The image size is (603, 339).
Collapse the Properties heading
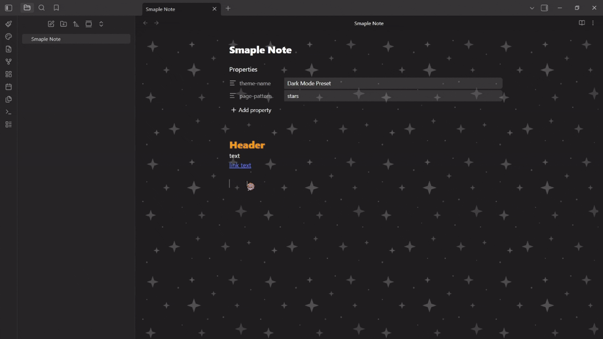[x=243, y=69]
